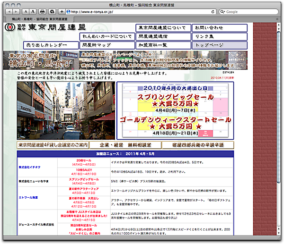Open 東京問屋連盟について menu
This screenshot has height=244, width=284.
tap(163, 28)
